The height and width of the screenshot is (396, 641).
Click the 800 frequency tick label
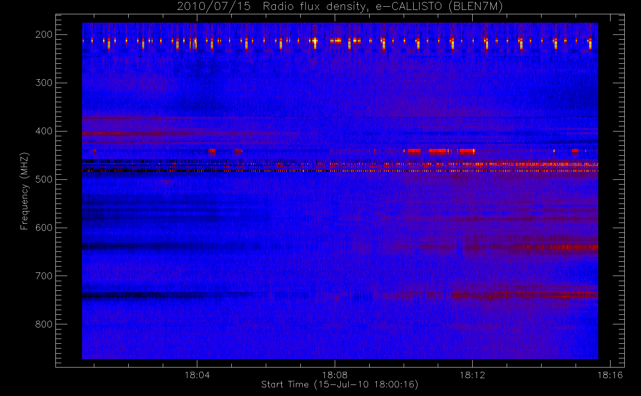pos(44,324)
